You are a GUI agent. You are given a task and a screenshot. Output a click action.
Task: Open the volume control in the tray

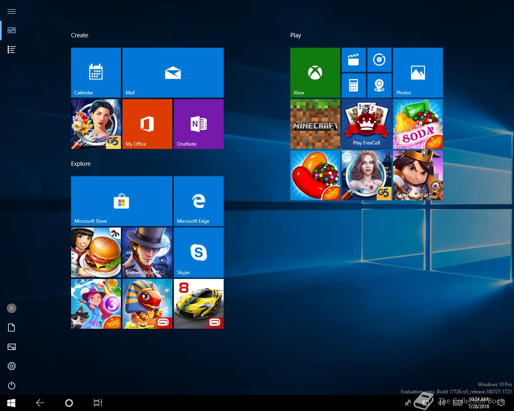pyautogui.click(x=442, y=403)
